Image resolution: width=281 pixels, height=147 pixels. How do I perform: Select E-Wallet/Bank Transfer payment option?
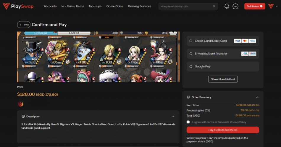click(x=191, y=54)
